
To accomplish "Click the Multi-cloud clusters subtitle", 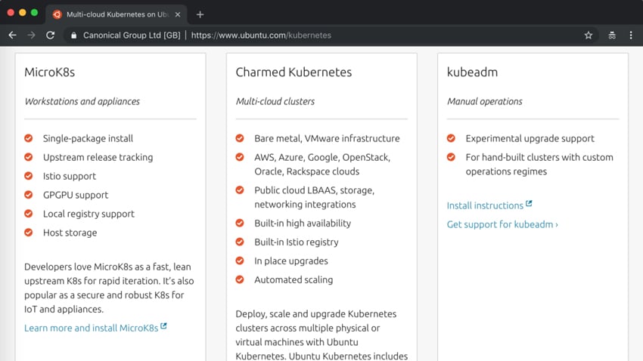I will [275, 101].
